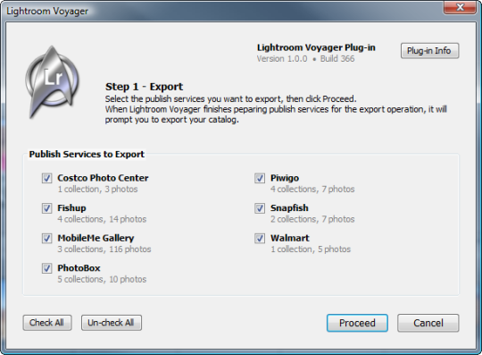Disable the MobileMe Gallery checkbox
This screenshot has width=482, height=355.
pyautogui.click(x=46, y=238)
